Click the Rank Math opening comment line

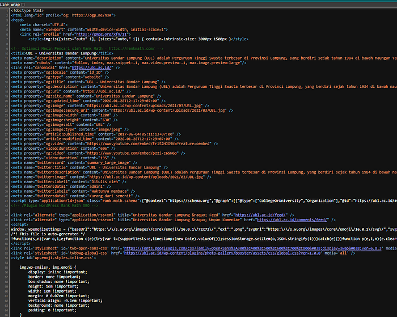[x=87, y=49]
